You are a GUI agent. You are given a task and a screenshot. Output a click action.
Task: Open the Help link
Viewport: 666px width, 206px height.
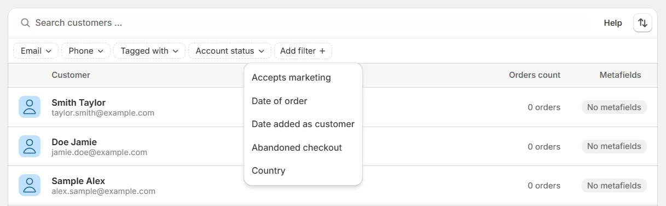pos(613,23)
